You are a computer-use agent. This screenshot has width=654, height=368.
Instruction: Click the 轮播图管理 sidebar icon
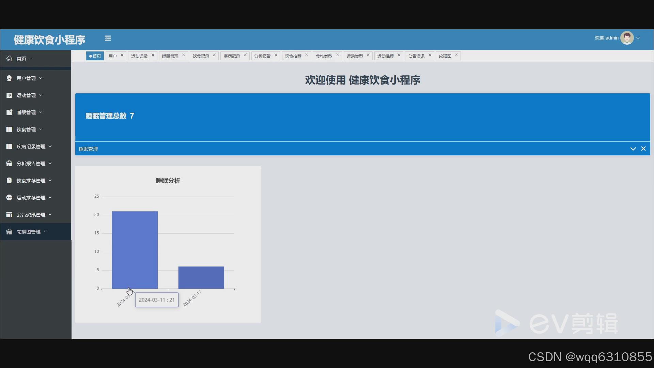point(9,232)
